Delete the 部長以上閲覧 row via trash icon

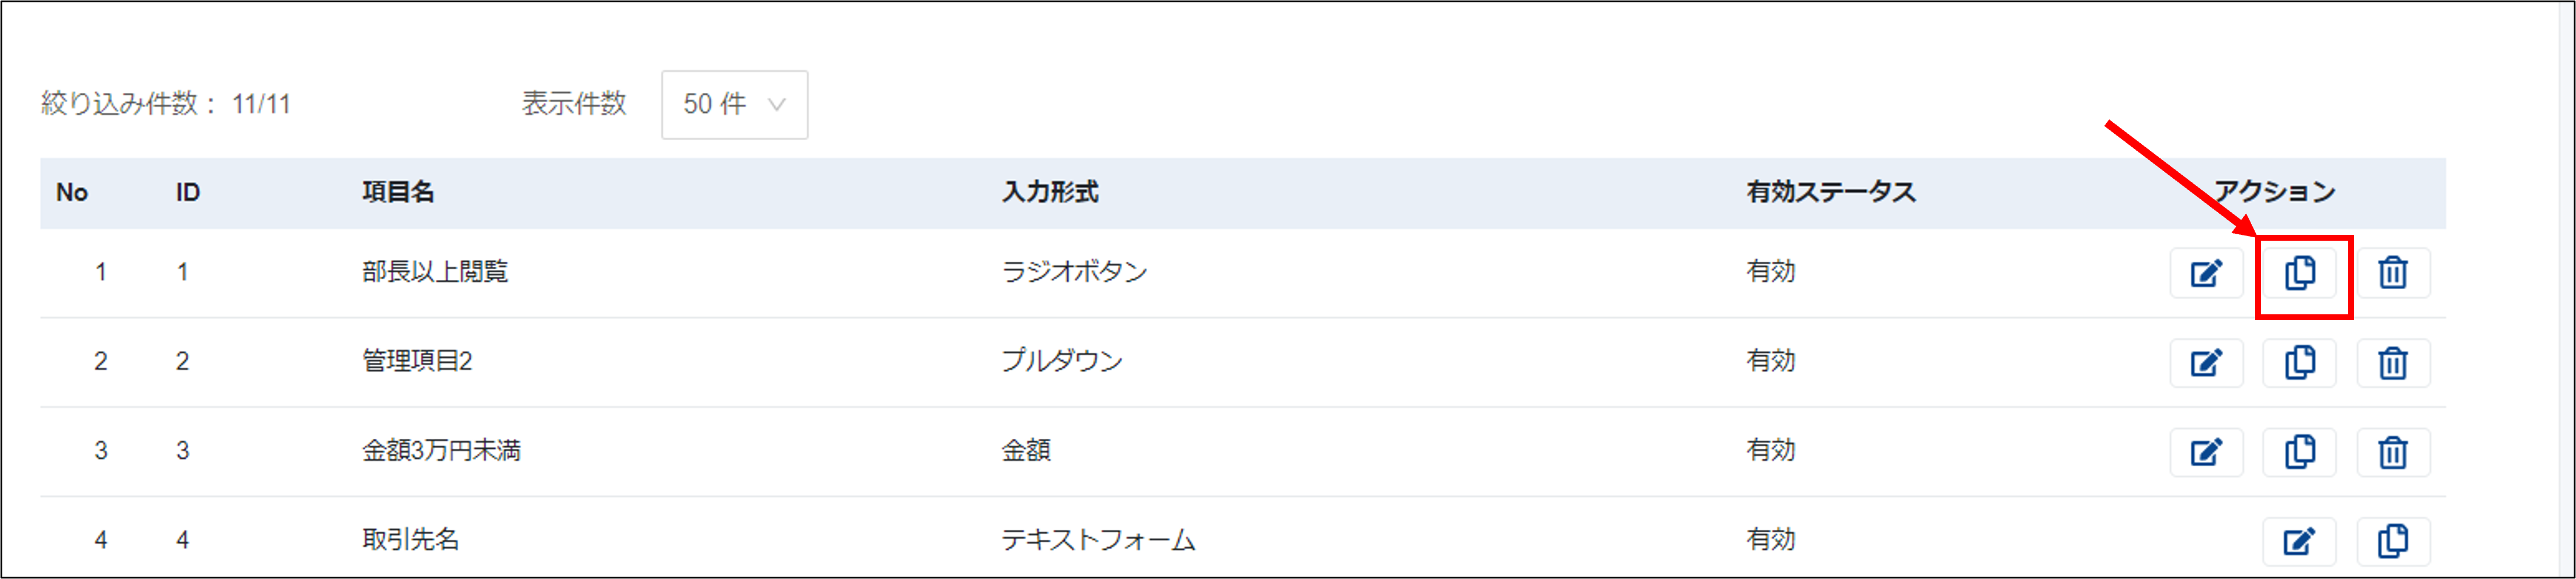tap(2393, 272)
